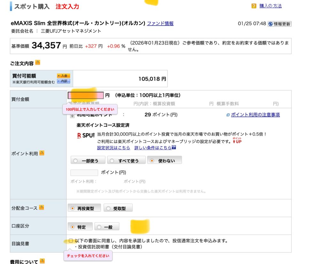Screen dimensions: 327x264
Task: Click the help icon beside 購入の方法
Action: (254, 6)
